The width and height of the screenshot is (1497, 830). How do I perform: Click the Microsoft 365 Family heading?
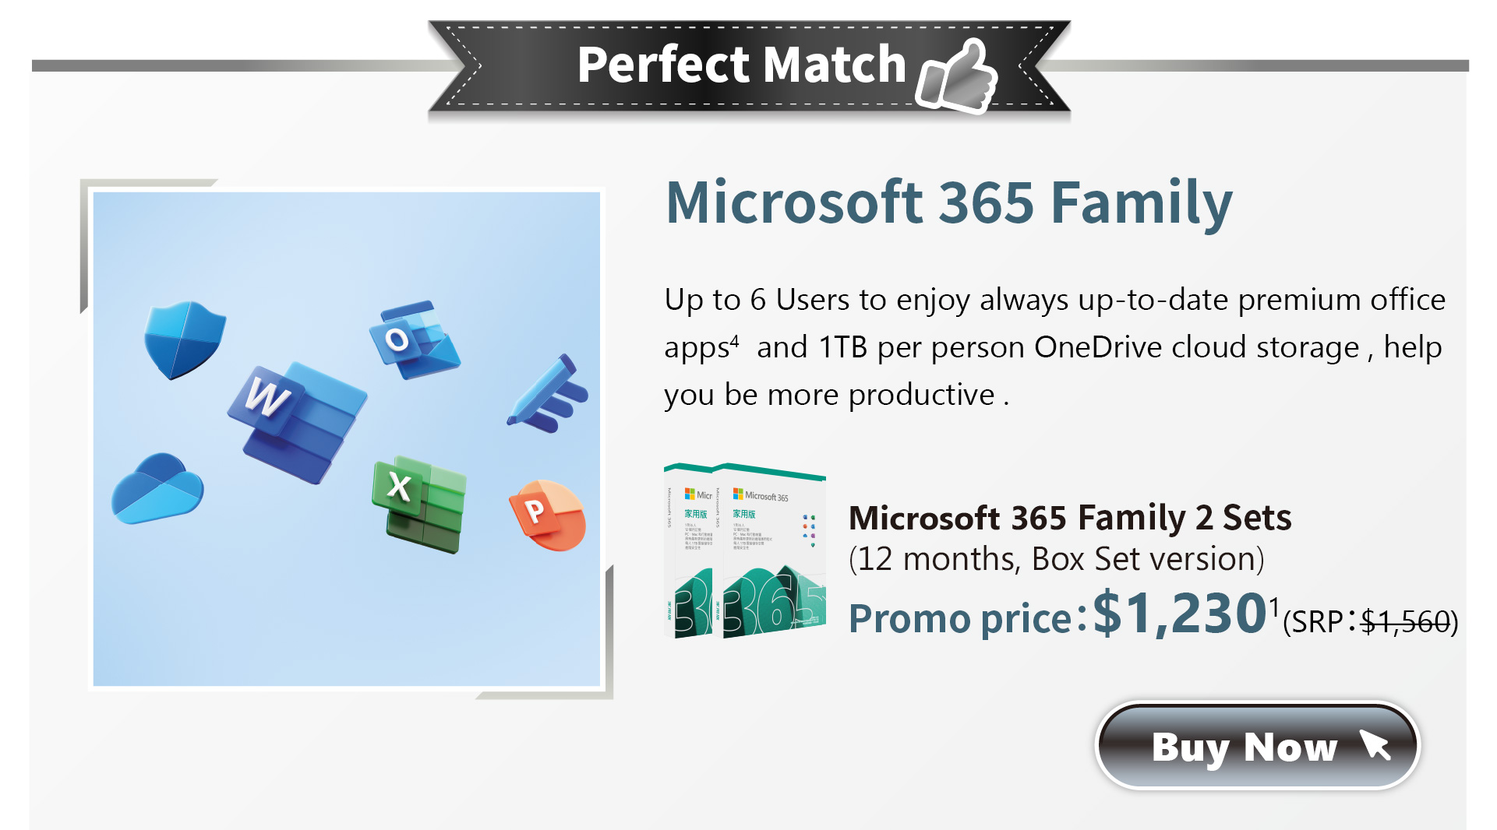coord(949,202)
